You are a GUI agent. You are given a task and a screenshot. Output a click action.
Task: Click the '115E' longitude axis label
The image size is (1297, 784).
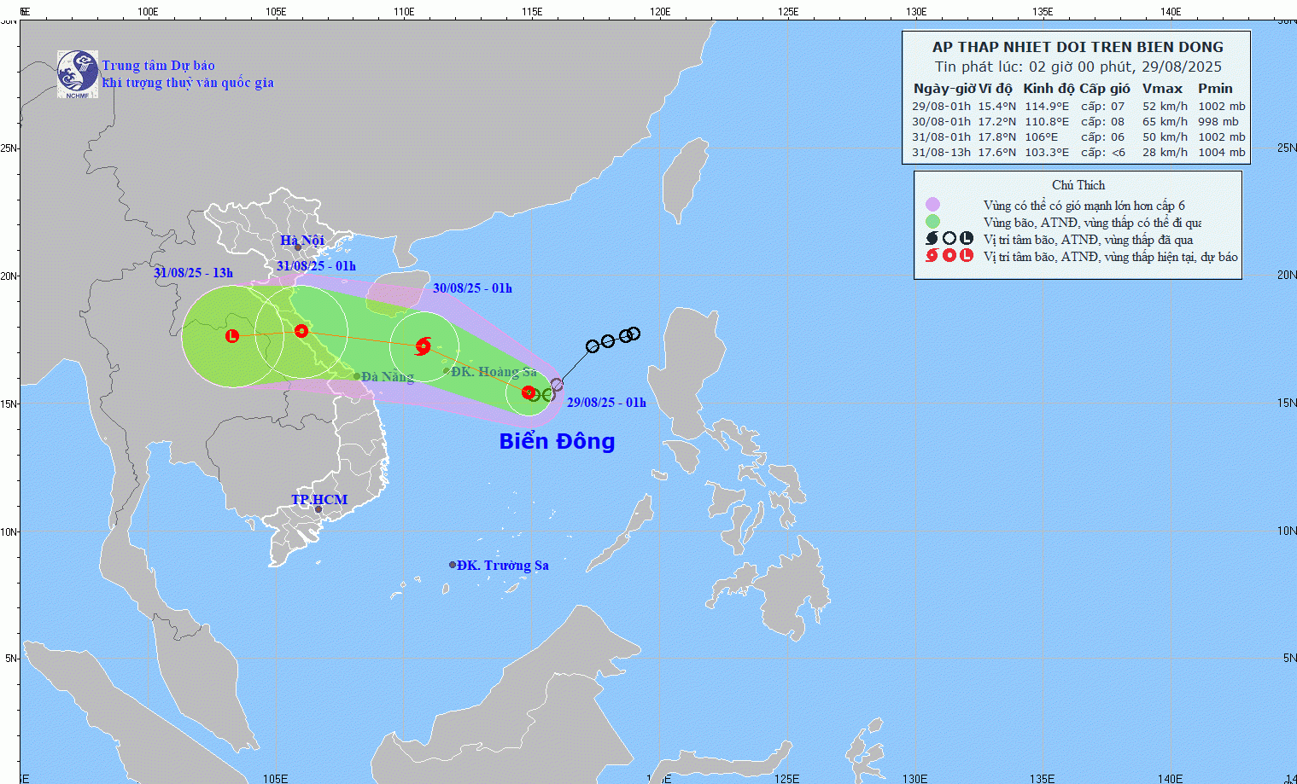point(531,12)
